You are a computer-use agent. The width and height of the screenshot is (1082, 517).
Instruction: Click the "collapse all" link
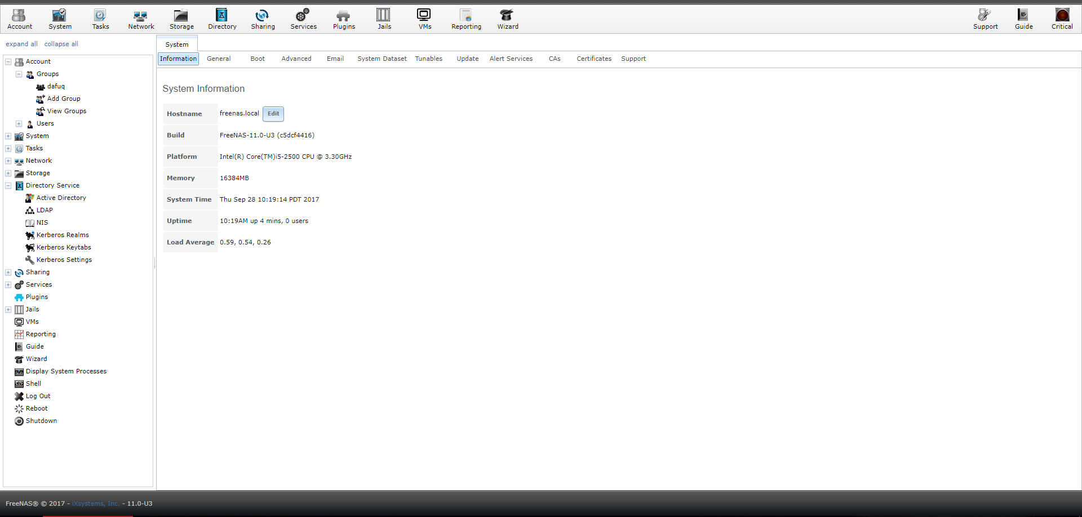click(x=61, y=44)
